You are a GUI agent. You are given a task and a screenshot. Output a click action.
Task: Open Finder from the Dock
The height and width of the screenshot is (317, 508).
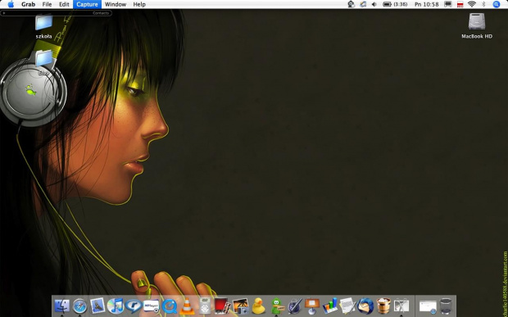point(62,306)
